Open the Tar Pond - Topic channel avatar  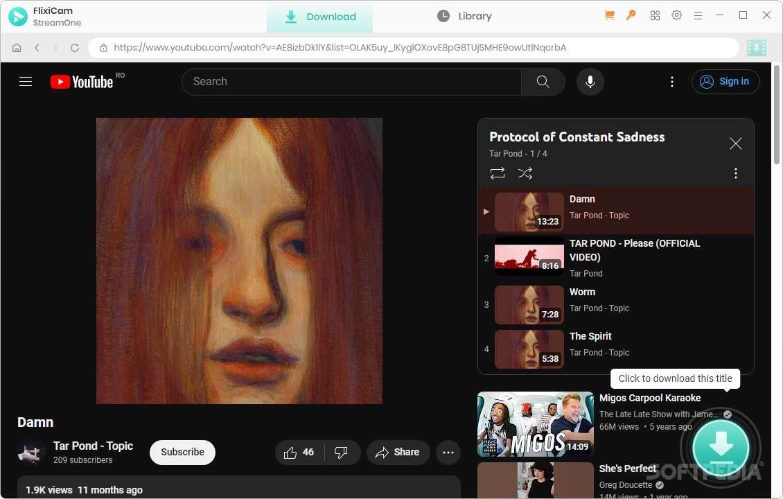(x=31, y=452)
